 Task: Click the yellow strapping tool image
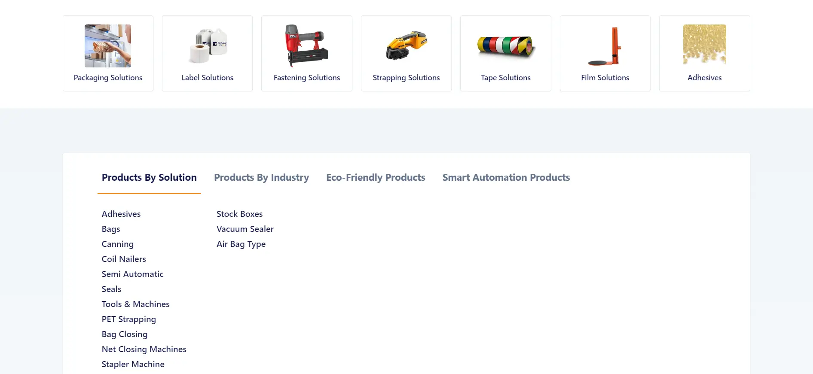tap(406, 46)
